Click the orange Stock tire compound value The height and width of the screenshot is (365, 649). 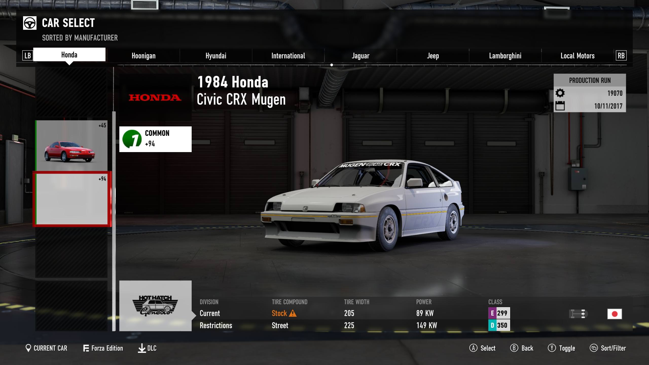tap(279, 313)
